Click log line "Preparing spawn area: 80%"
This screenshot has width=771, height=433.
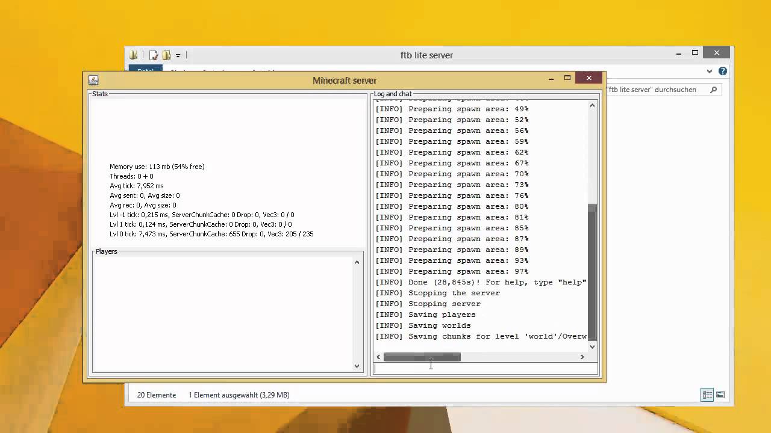click(x=452, y=206)
